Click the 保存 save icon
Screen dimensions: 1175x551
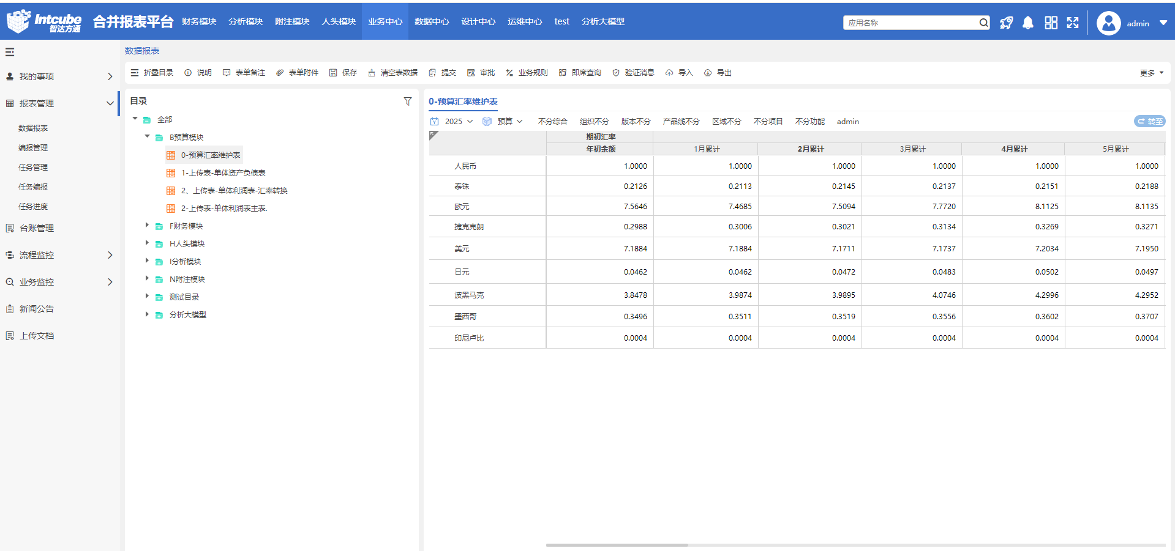343,72
